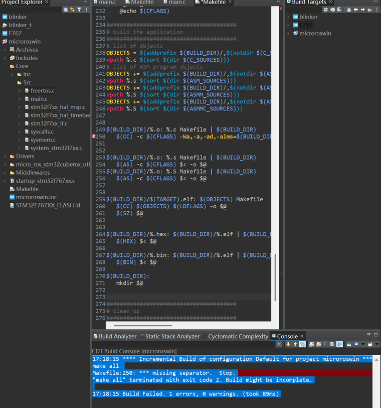Select main.c file in Src folder
Screen dimensions: 381x408
click(36, 99)
